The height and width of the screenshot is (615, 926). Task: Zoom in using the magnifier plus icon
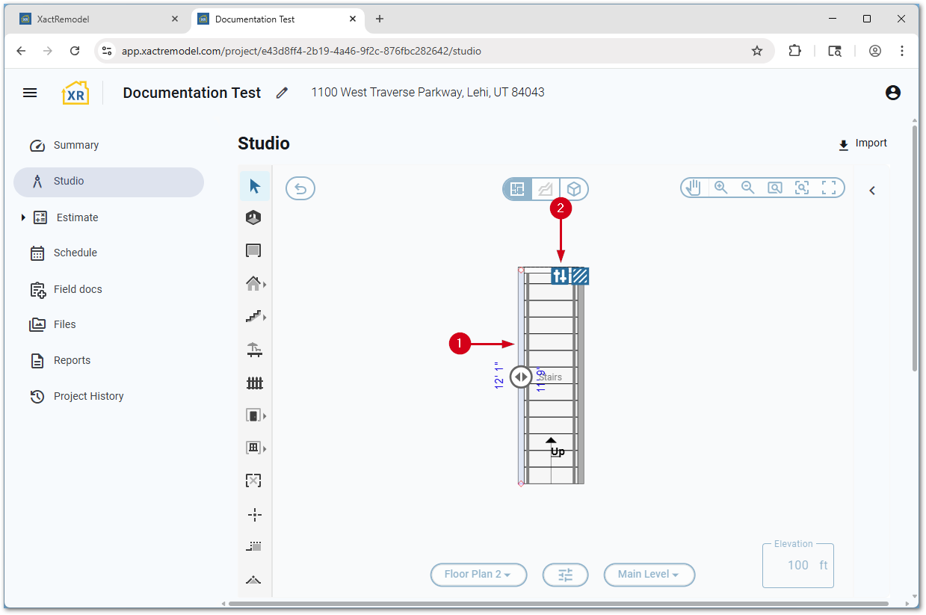coord(720,188)
